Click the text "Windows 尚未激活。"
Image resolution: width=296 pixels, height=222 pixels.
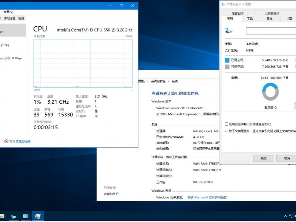click(170, 198)
